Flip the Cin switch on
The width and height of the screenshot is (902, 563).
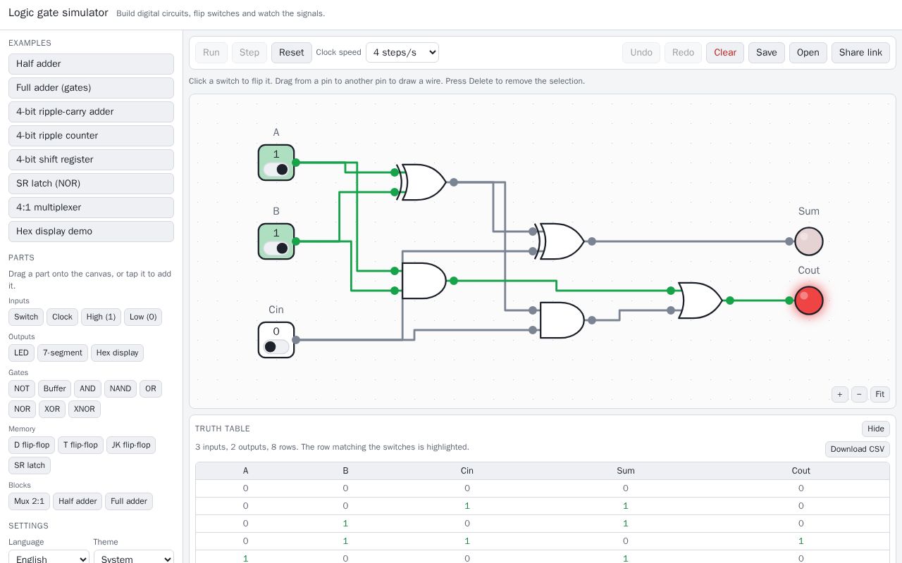(276, 340)
